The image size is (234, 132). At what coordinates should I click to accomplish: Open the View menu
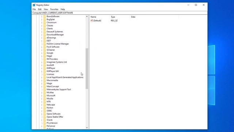[46, 9]
